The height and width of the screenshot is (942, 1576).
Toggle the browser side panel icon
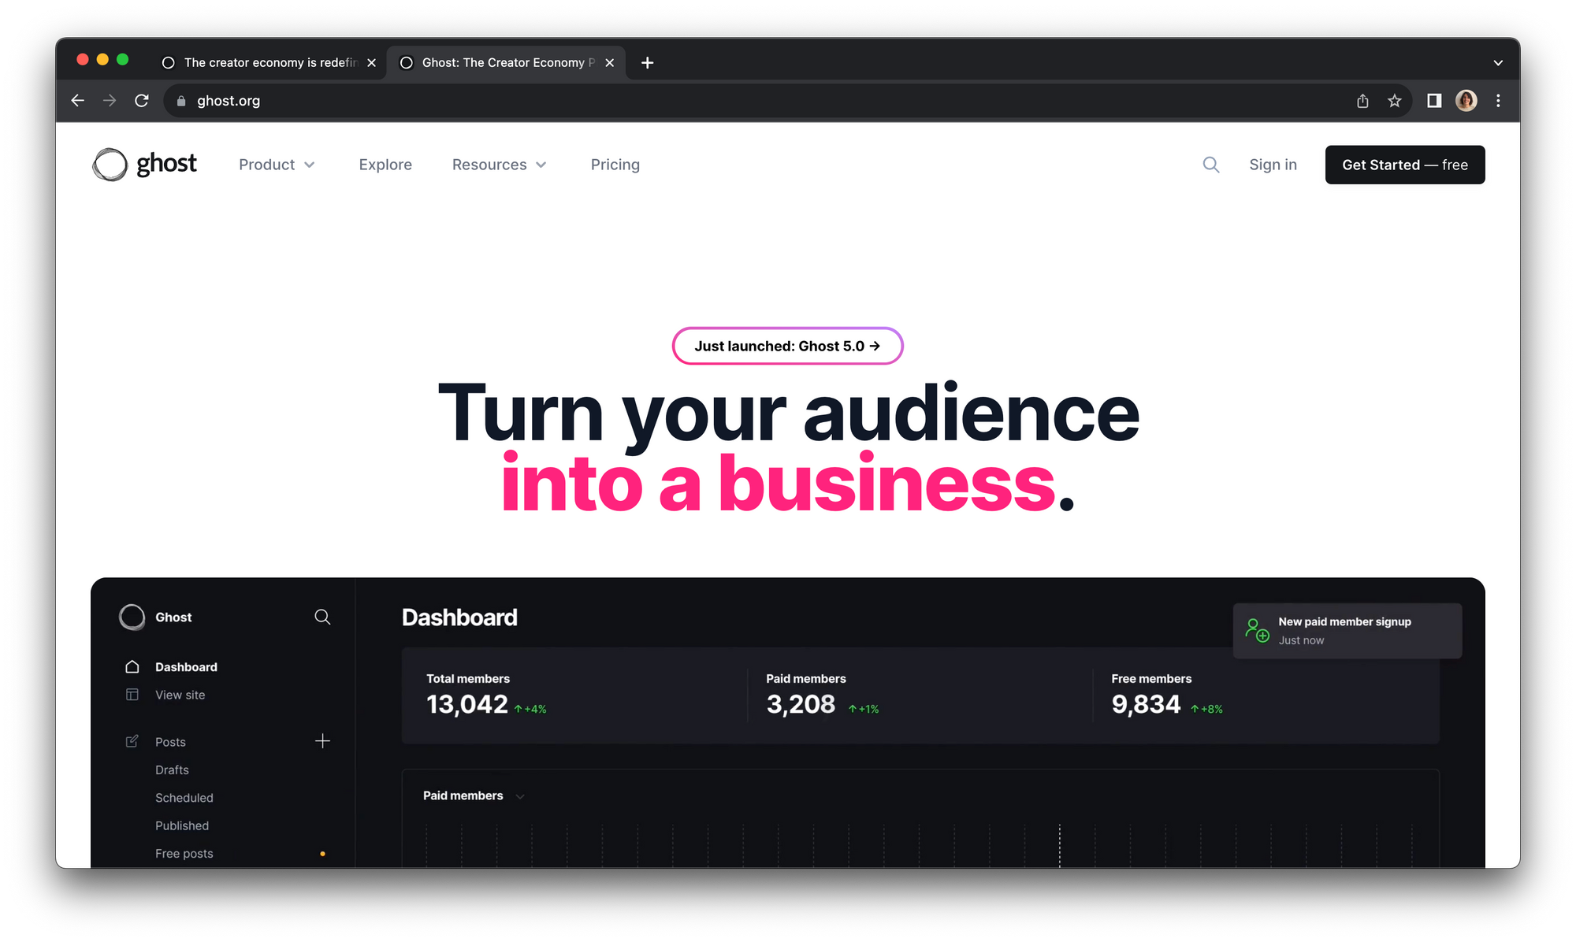click(x=1434, y=101)
